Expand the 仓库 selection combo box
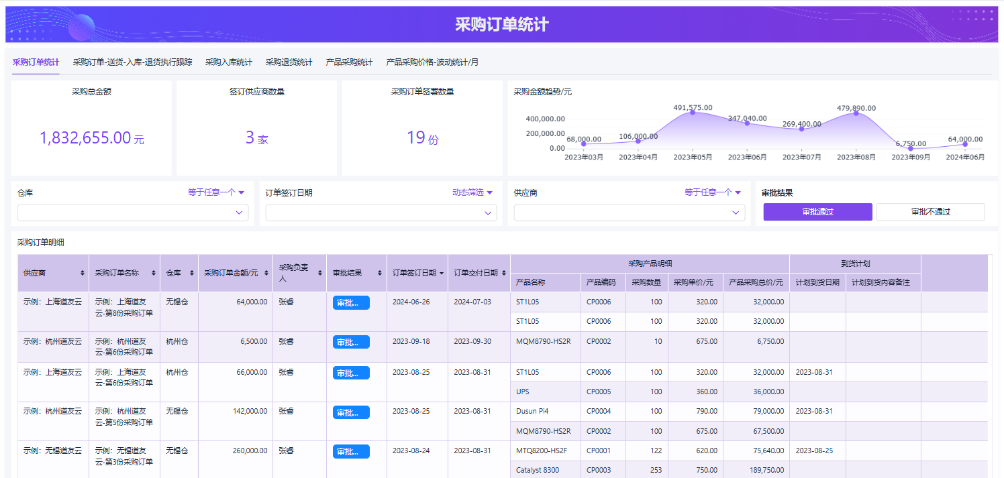The image size is (1004, 478). pyautogui.click(x=133, y=213)
